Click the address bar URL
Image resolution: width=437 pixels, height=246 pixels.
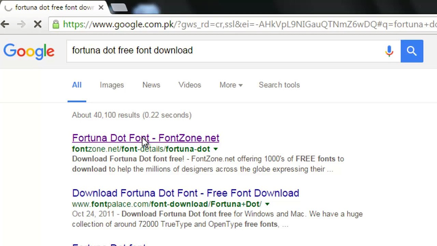[249, 24]
